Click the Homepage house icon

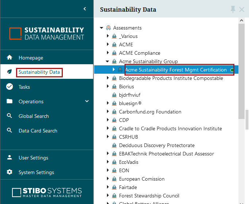[10, 58]
